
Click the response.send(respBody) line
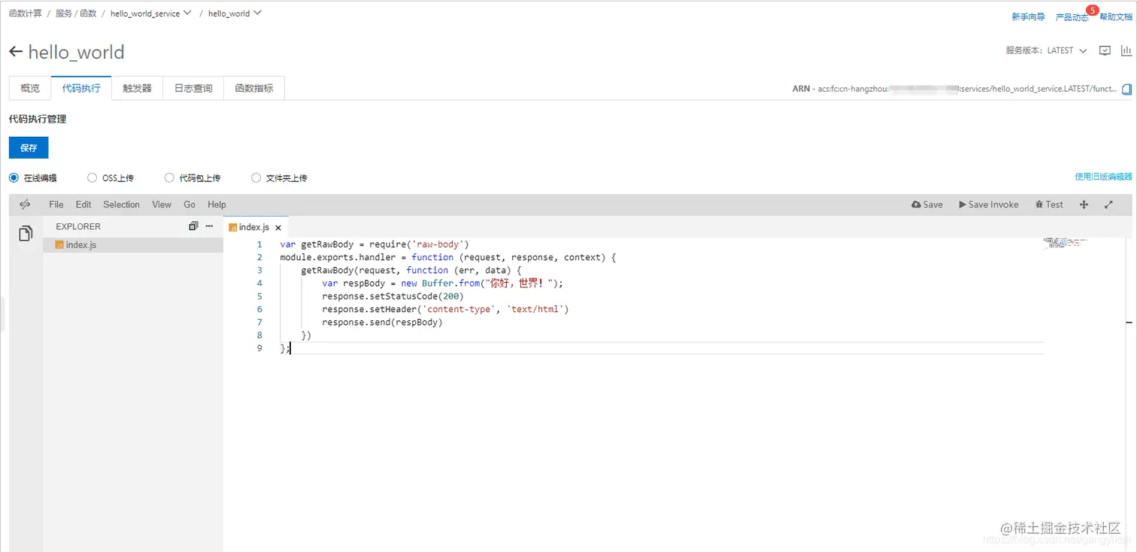pyautogui.click(x=382, y=322)
